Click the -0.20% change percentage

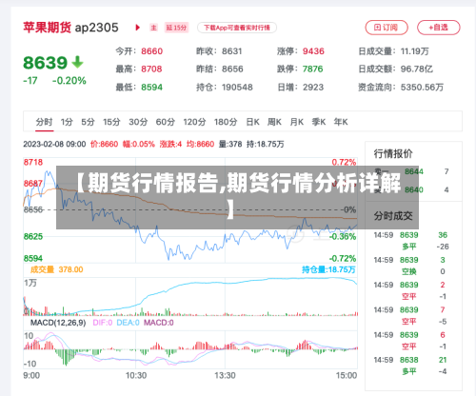point(69,81)
